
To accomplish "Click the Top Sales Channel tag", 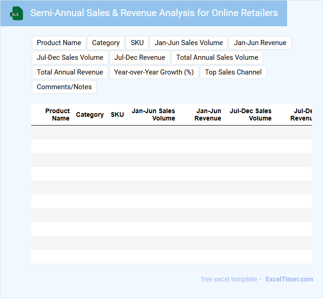I will [233, 72].
